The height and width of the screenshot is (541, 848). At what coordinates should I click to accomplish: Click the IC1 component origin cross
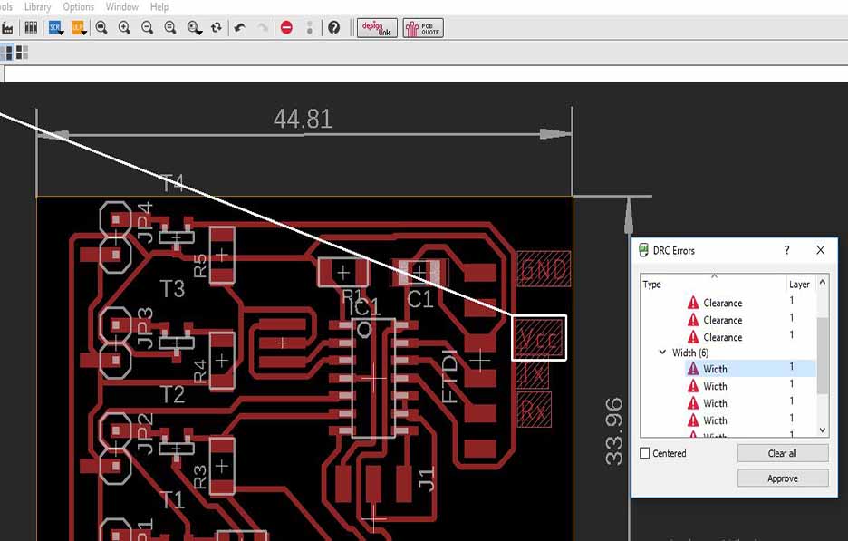373,379
